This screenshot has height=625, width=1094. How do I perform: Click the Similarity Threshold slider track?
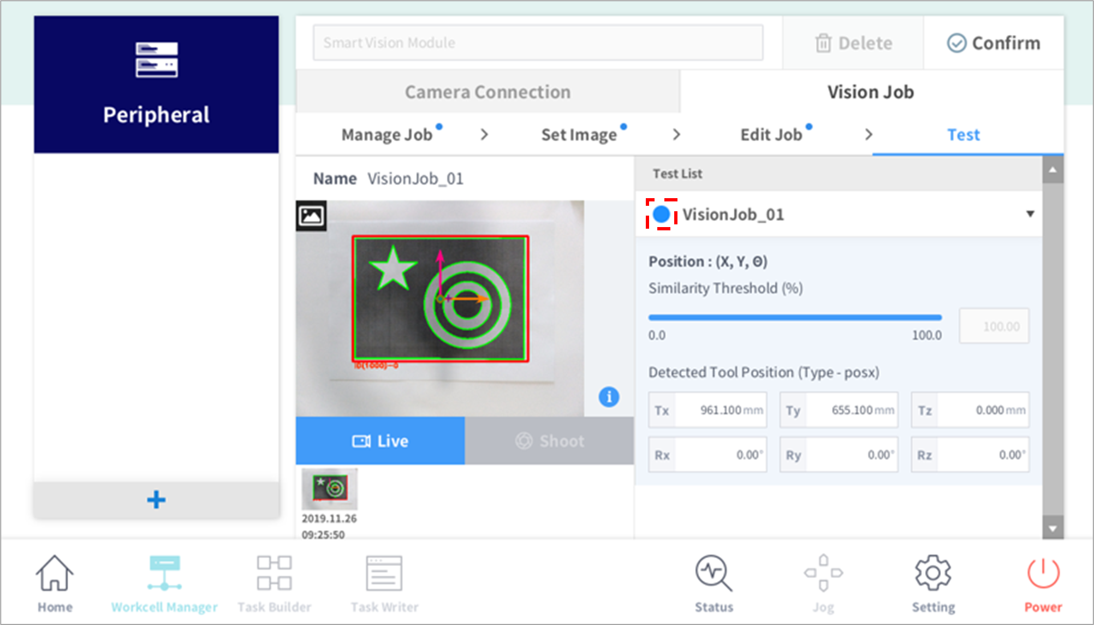tap(794, 317)
